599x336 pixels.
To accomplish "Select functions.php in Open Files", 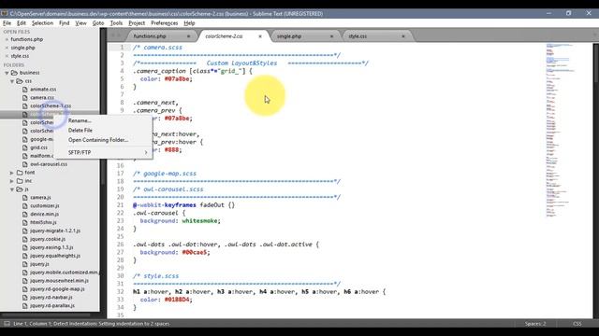I will pos(27,39).
